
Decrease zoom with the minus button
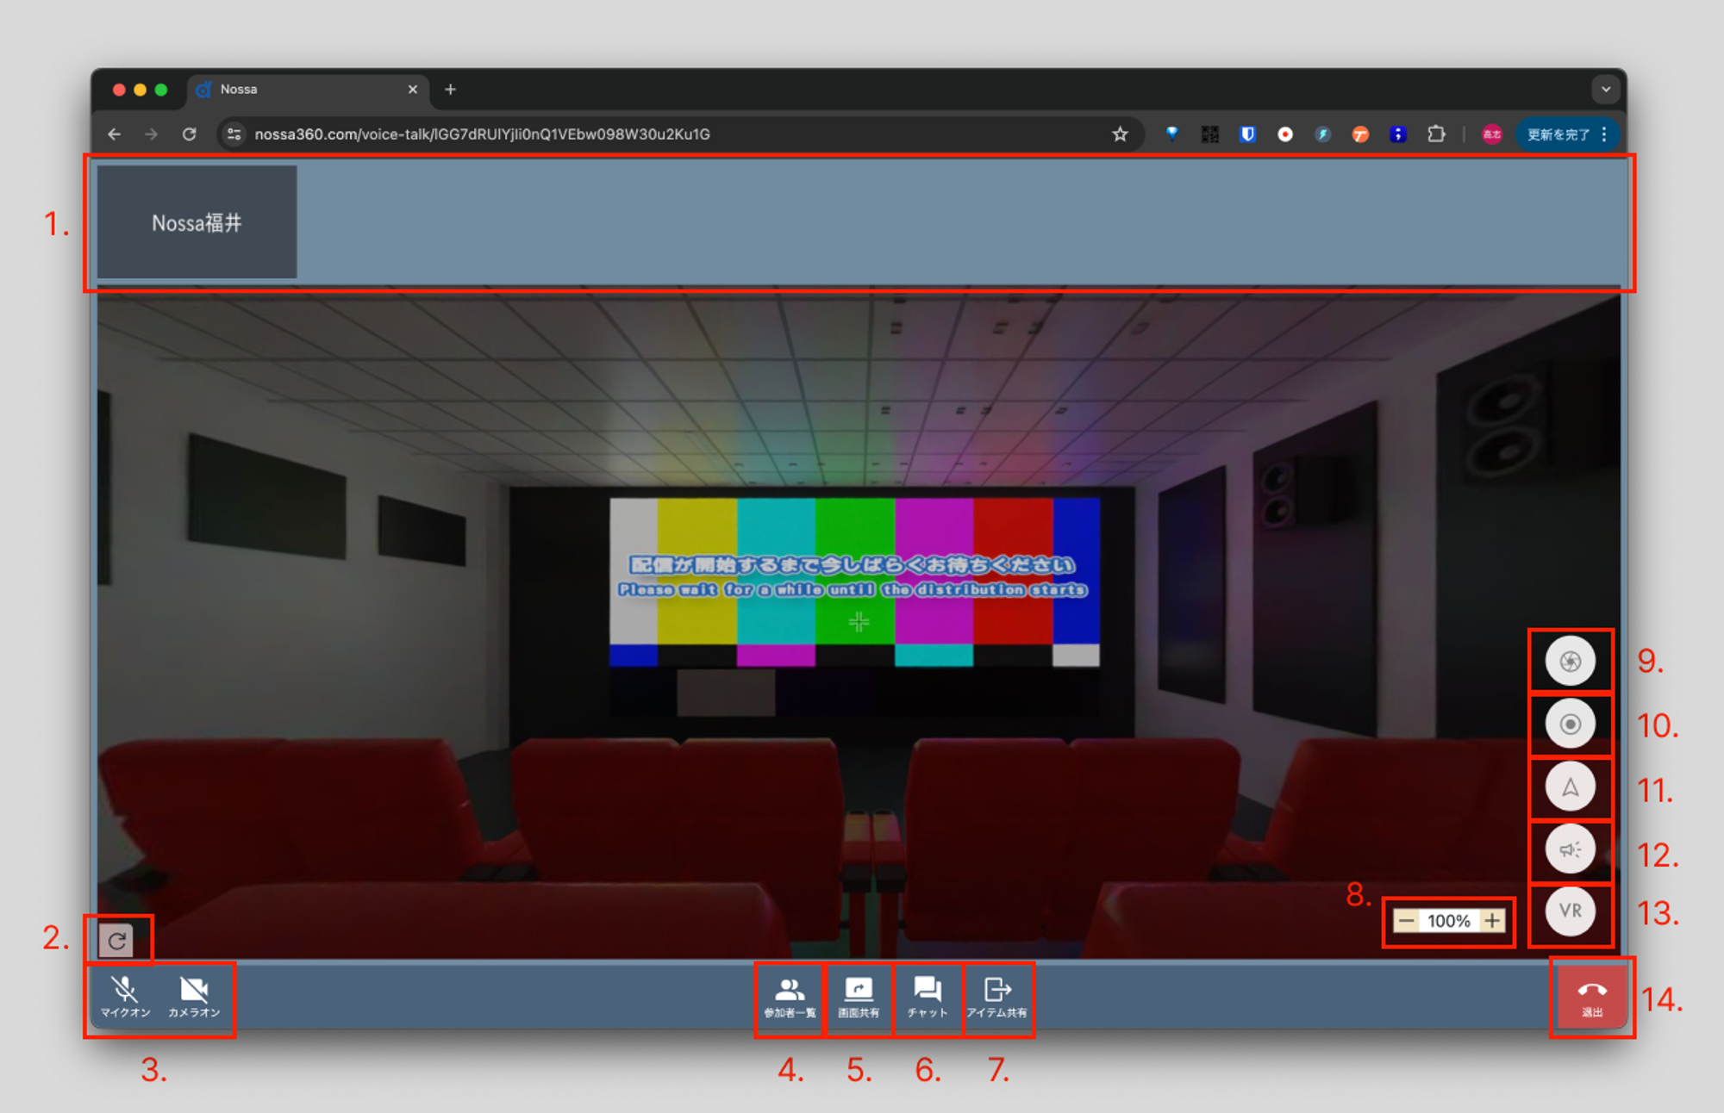click(x=1406, y=921)
